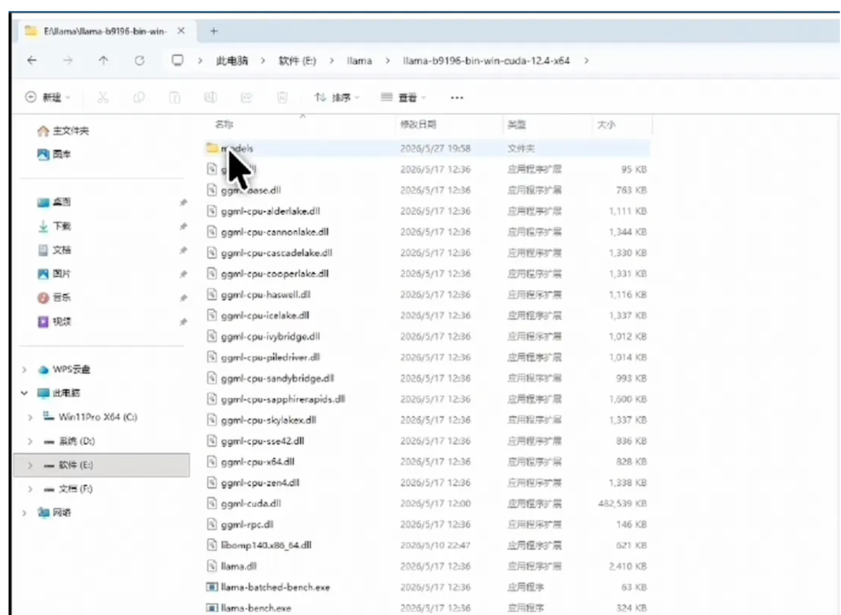Click the Back navigation arrow
Screen dimensions: 841x615
coord(32,61)
